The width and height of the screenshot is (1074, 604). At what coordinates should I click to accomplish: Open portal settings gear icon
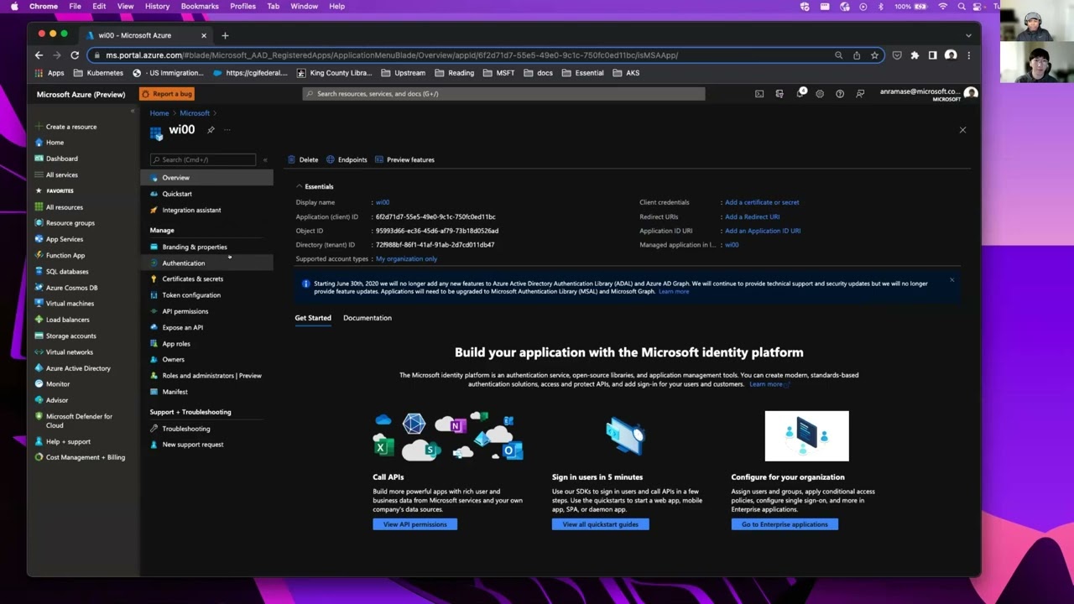click(x=820, y=94)
